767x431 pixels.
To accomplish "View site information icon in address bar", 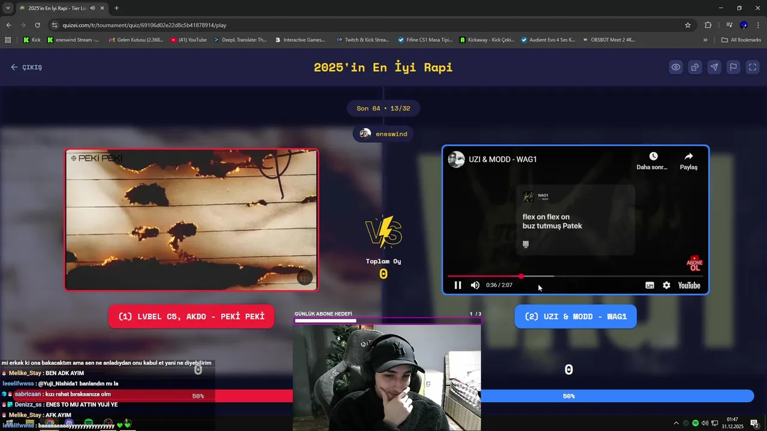I will (55, 25).
